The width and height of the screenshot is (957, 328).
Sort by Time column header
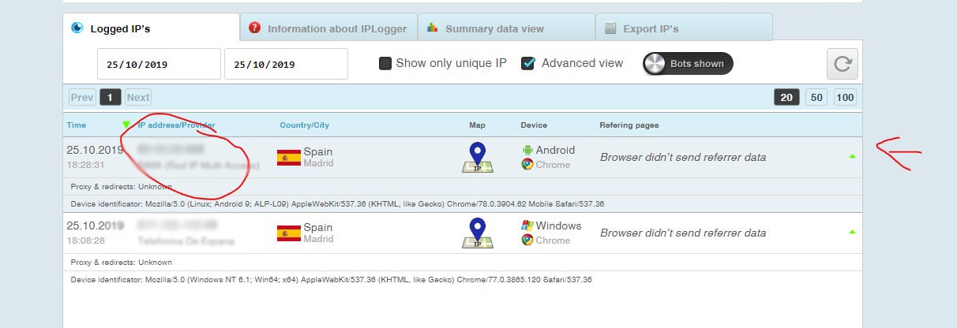pos(77,125)
